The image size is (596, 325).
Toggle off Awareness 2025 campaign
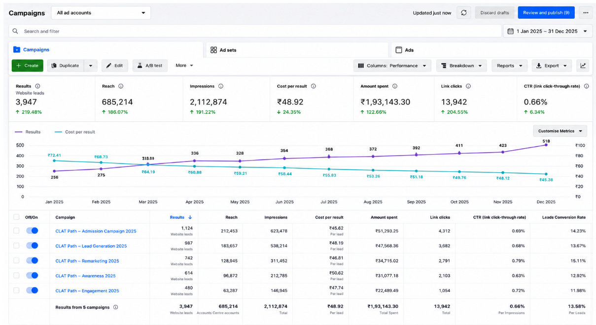click(x=32, y=275)
